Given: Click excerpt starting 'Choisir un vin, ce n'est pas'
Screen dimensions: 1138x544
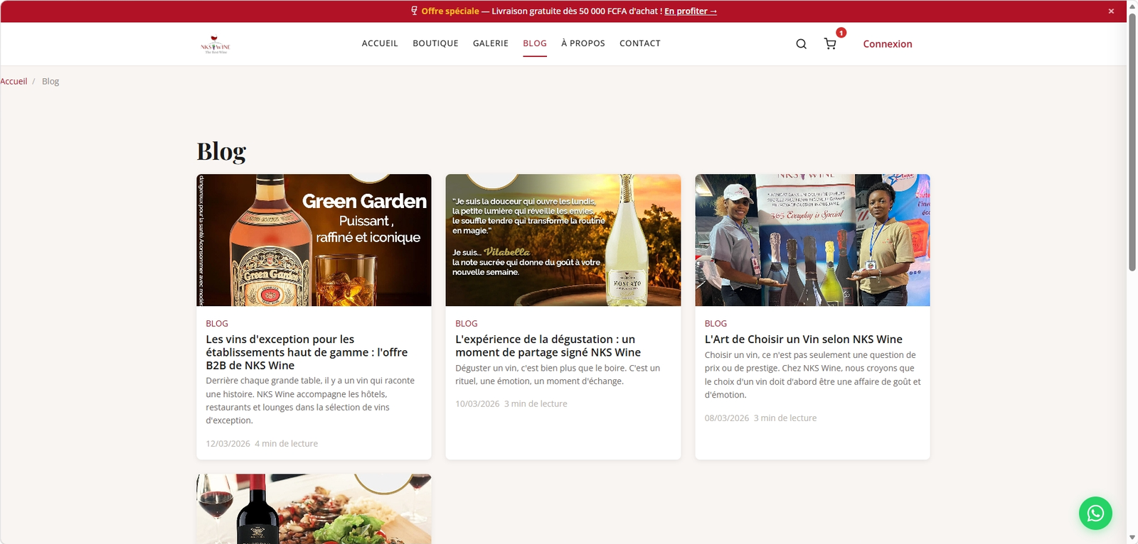Looking at the screenshot, I should tap(812, 375).
